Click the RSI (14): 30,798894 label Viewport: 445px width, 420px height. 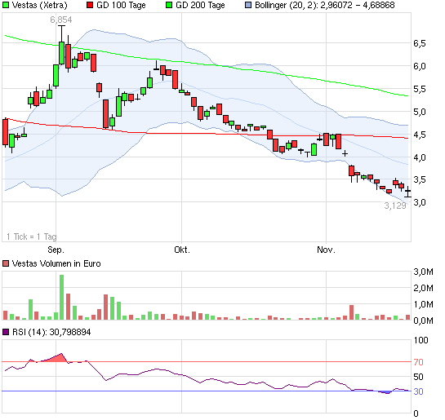click(51, 332)
